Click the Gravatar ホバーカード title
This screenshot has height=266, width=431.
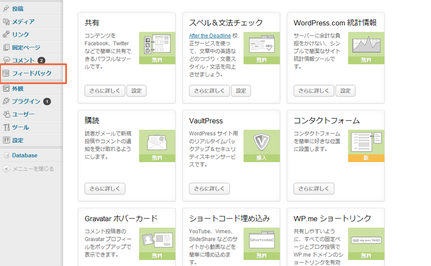[x=121, y=219]
